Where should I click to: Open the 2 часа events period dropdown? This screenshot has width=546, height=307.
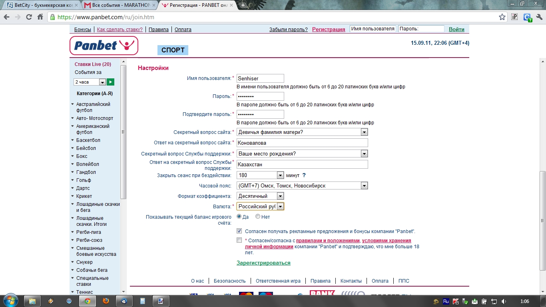pyautogui.click(x=90, y=82)
